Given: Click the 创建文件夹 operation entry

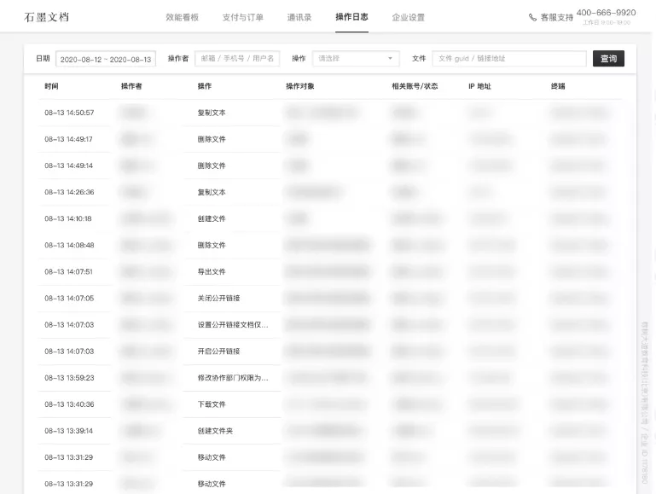Looking at the screenshot, I should 215,431.
